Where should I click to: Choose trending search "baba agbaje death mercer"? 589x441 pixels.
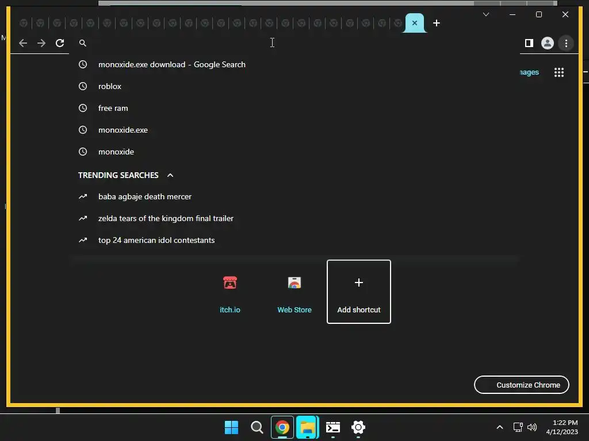[295, 196]
